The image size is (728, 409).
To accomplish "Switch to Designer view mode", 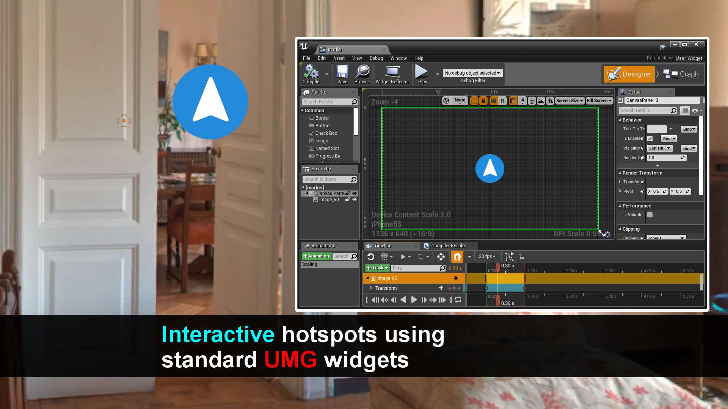I will pos(629,73).
